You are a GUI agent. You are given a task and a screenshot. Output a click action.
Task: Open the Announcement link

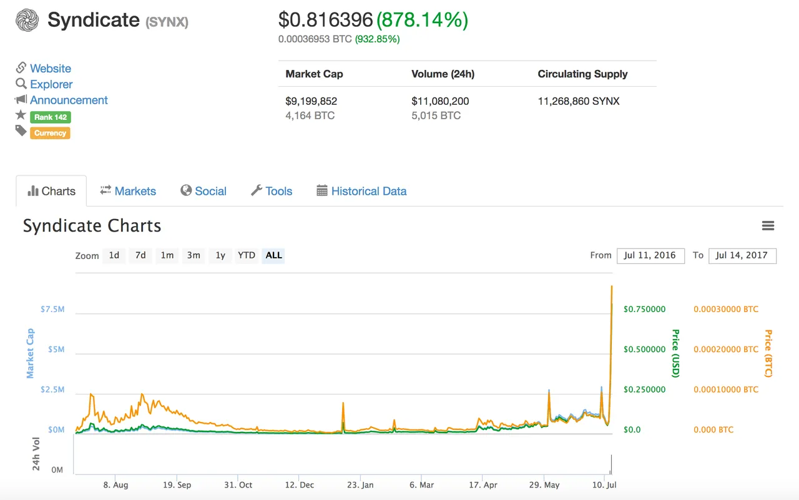[69, 100]
